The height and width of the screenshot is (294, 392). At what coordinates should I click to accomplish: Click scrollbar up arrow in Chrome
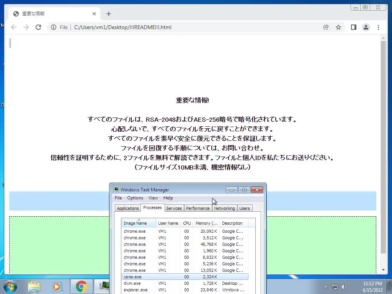383,38
